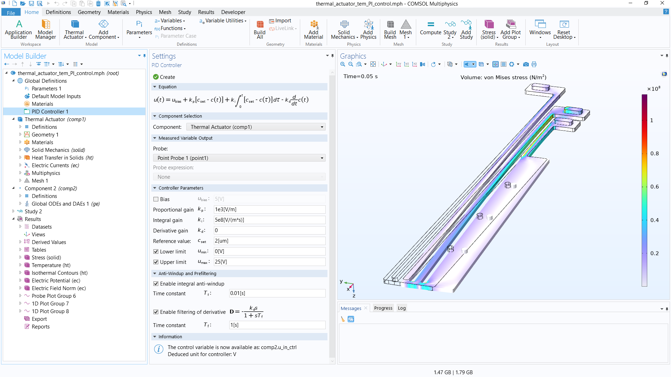The width and height of the screenshot is (671, 377).
Task: Expand the Study 2 tree node
Action: (x=13, y=211)
